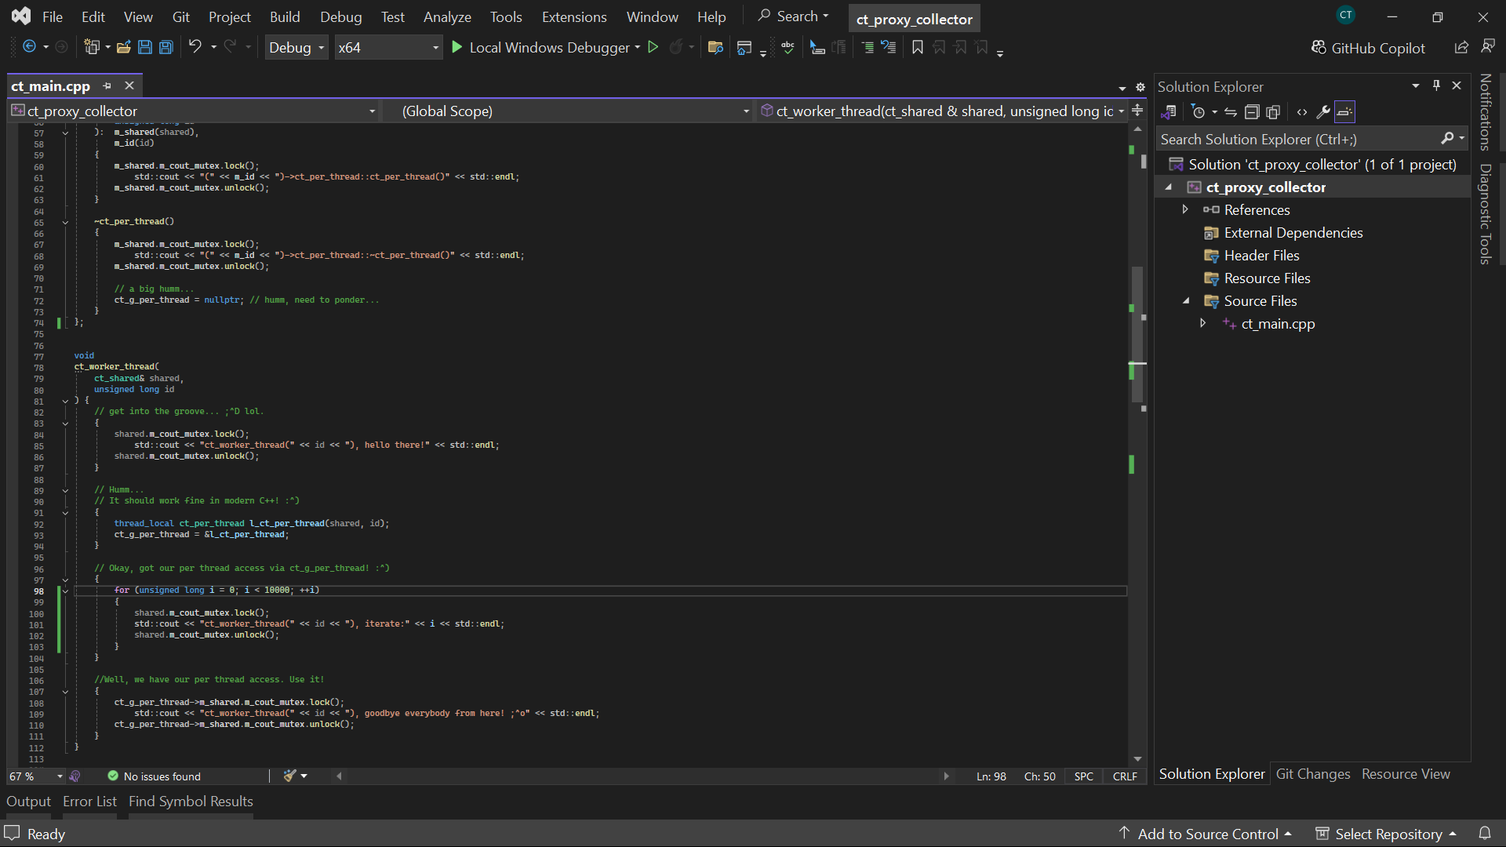
Task: Click the Send Feedback person icon
Action: tap(1488, 47)
